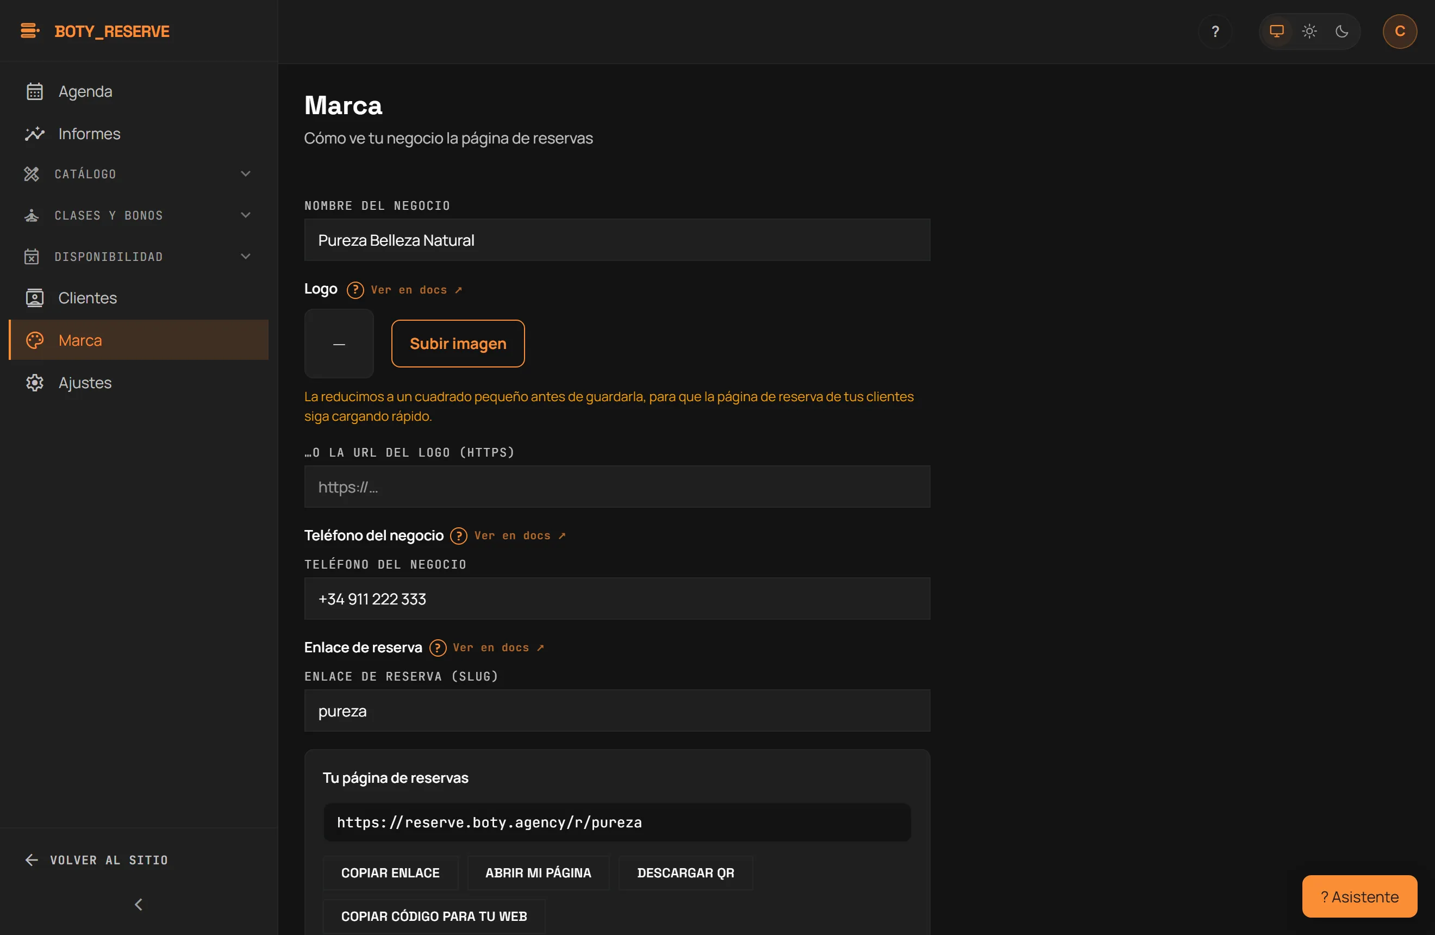
Task: Click the Informes chart icon
Action: 34,134
